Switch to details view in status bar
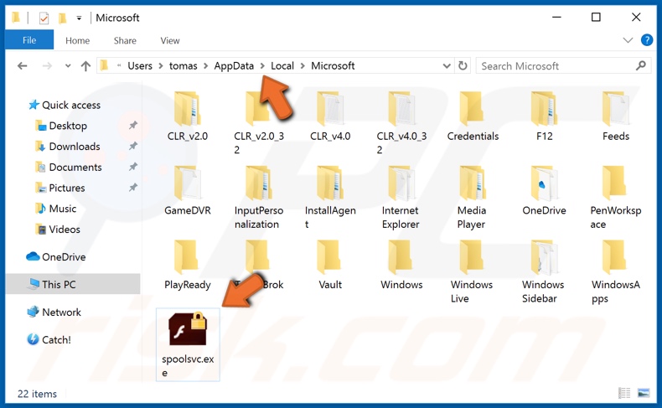662x408 pixels. tap(624, 393)
